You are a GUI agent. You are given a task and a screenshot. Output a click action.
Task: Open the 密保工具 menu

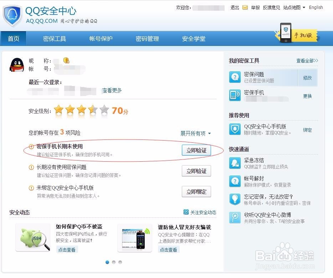point(54,39)
